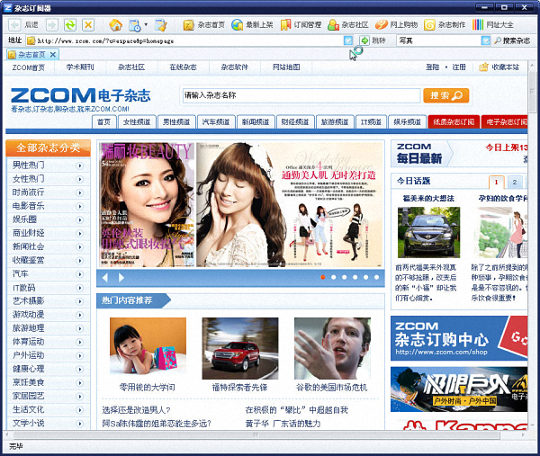
Task: Click the orange 搜索 button
Action: (446, 95)
